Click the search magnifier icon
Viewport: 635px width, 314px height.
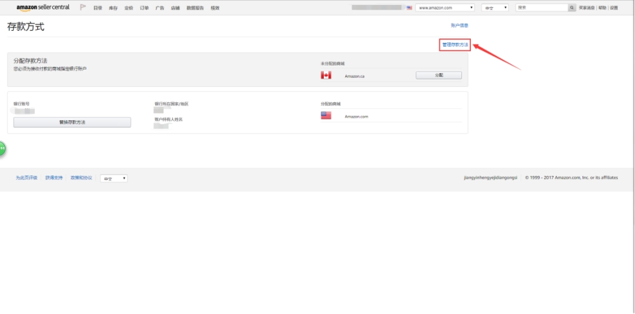(572, 8)
